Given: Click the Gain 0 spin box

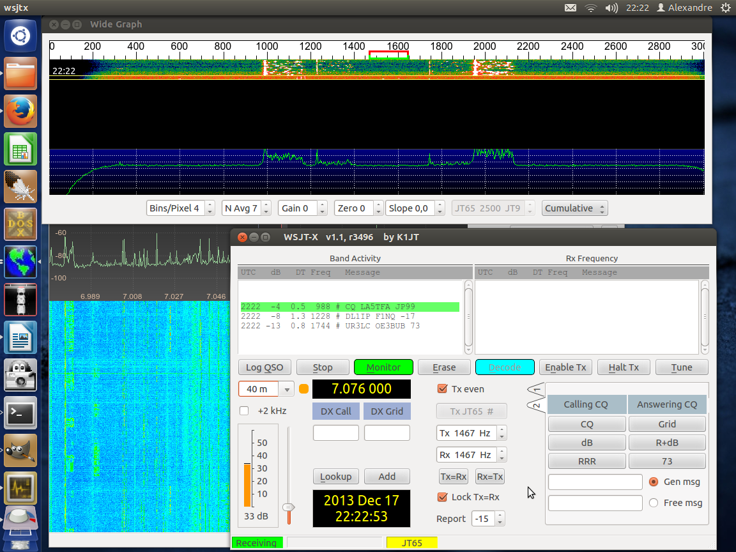Looking at the screenshot, I should 302,208.
